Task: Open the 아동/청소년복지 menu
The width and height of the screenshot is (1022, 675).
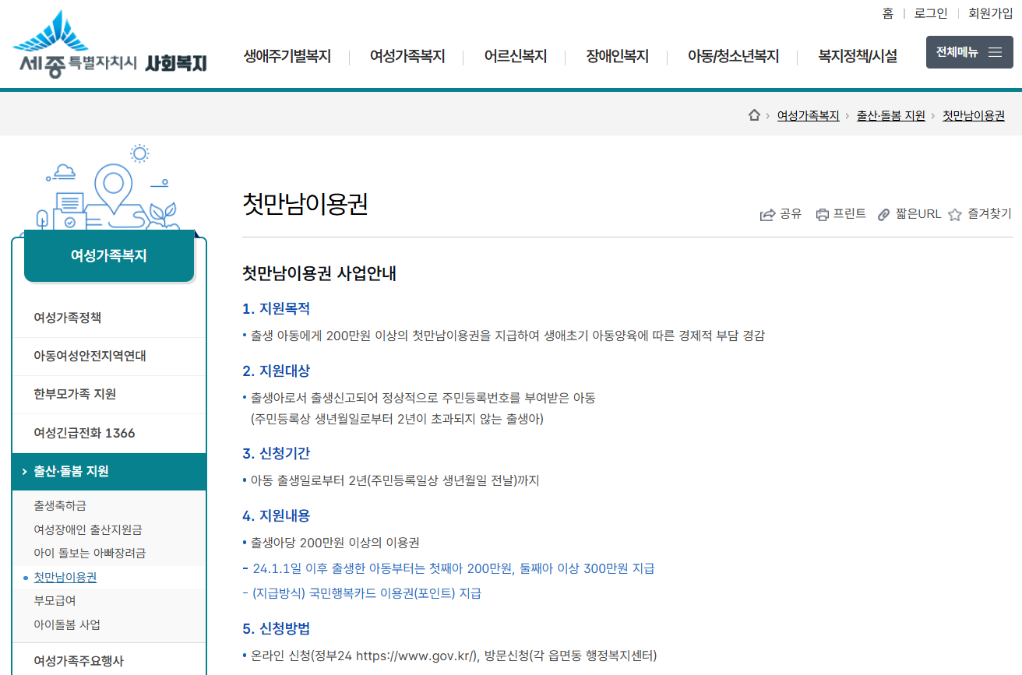Action: tap(732, 56)
